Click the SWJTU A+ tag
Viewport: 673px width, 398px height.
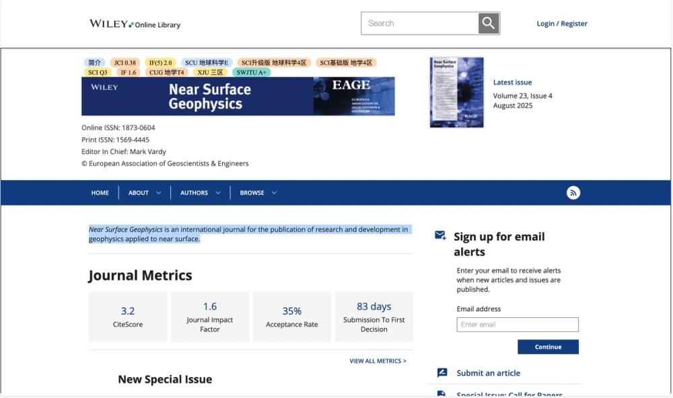(252, 73)
